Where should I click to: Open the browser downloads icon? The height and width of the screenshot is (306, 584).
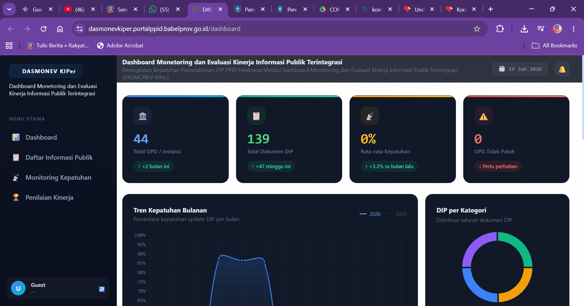pyautogui.click(x=524, y=29)
